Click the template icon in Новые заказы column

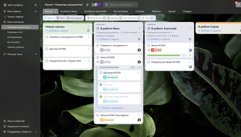tap(88, 31)
